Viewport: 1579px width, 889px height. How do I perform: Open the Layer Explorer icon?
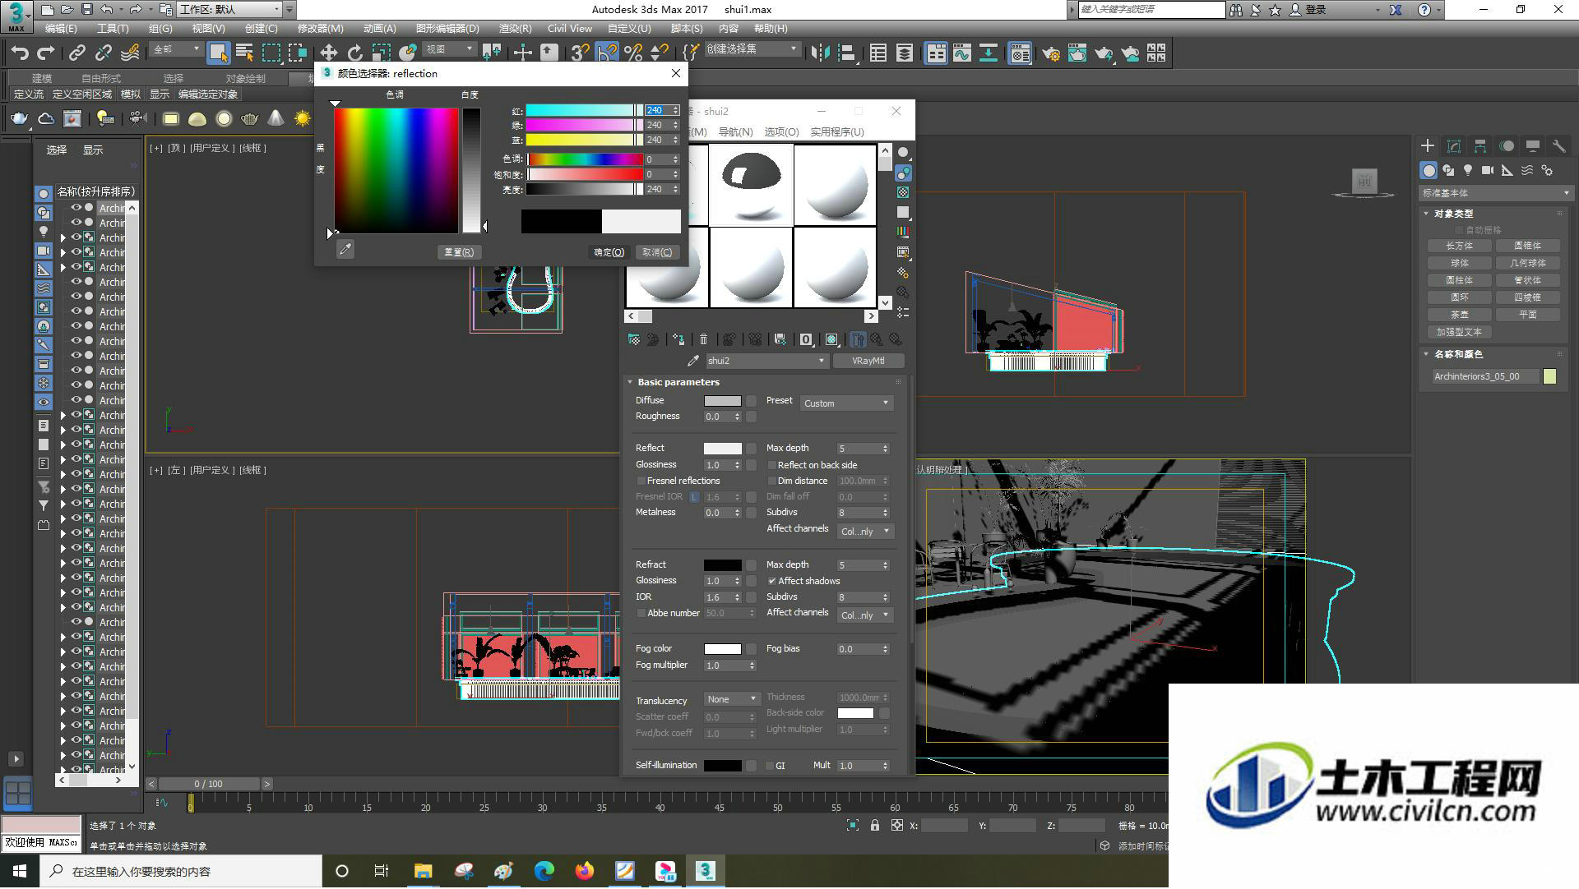pos(904,53)
